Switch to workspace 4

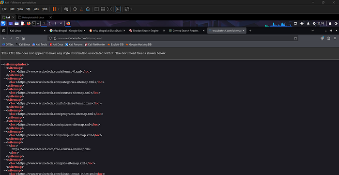pos(61,23)
